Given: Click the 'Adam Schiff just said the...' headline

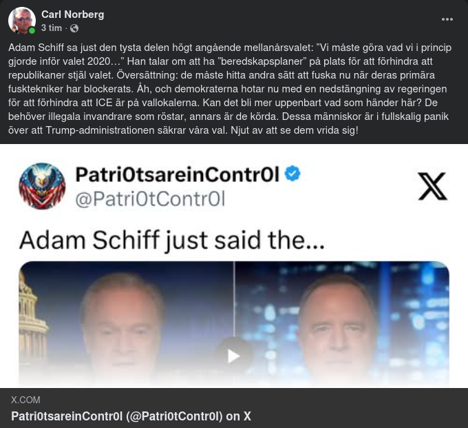Looking at the screenshot, I should pyautogui.click(x=172, y=241).
